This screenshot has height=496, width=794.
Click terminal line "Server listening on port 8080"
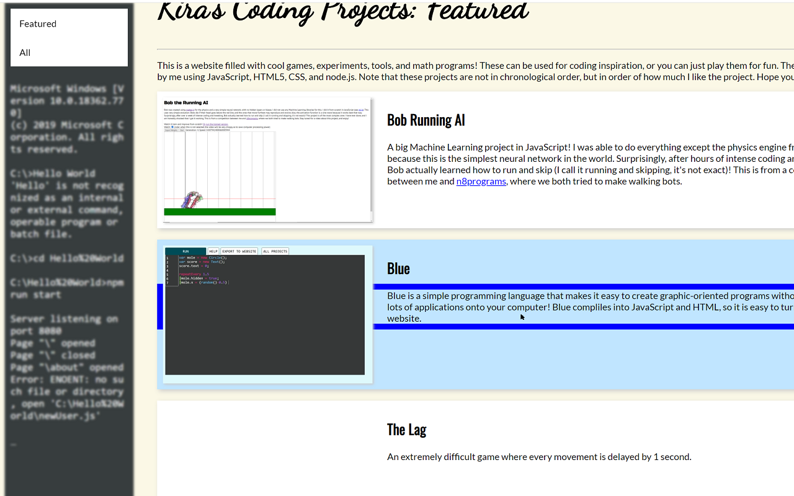point(64,325)
